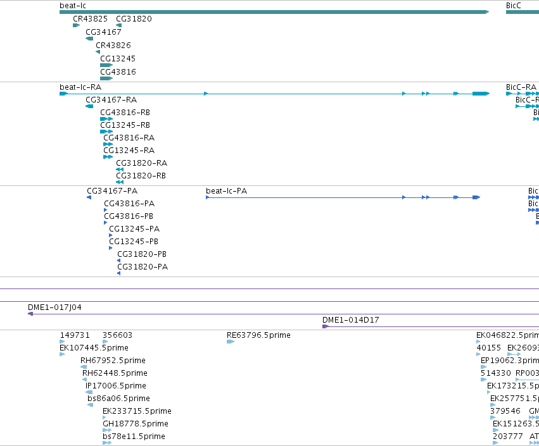Viewport: 539px width, 446px height.
Task: Click the CG34167 gene glyph
Action: click(89, 39)
